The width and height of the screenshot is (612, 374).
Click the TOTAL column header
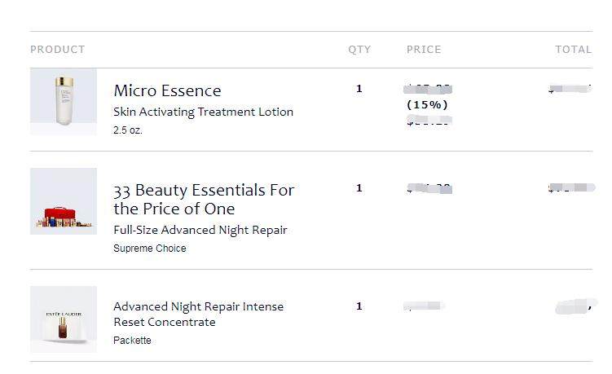tap(574, 50)
